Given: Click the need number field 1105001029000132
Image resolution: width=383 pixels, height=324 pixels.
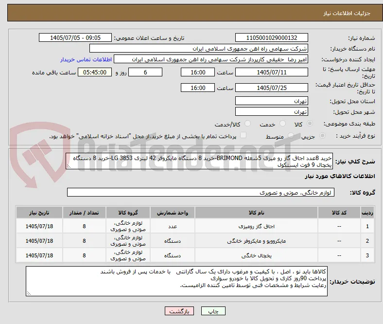Looking at the screenshot, I should 272,37.
